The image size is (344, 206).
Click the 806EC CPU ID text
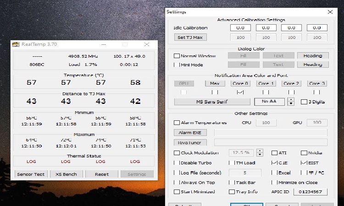coord(37,65)
